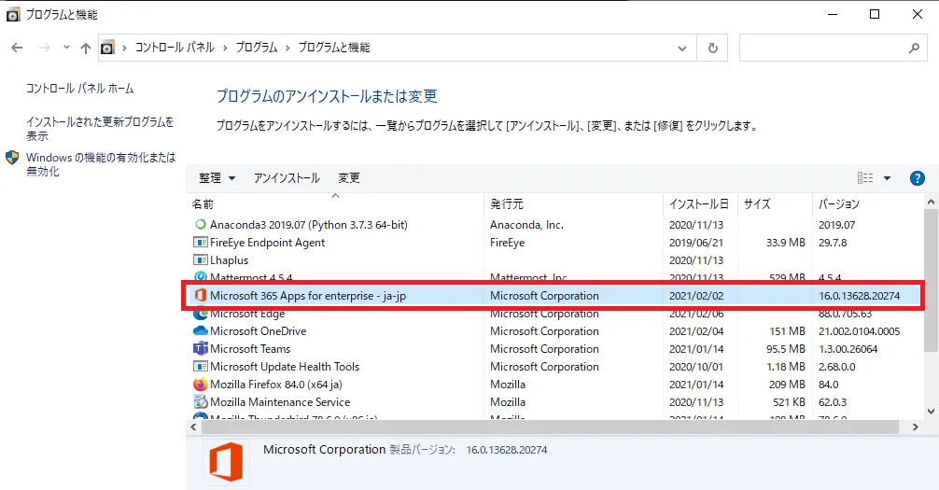Viewport: 939px width, 490px height.
Task: Open the 整理 menu
Action: click(x=217, y=178)
